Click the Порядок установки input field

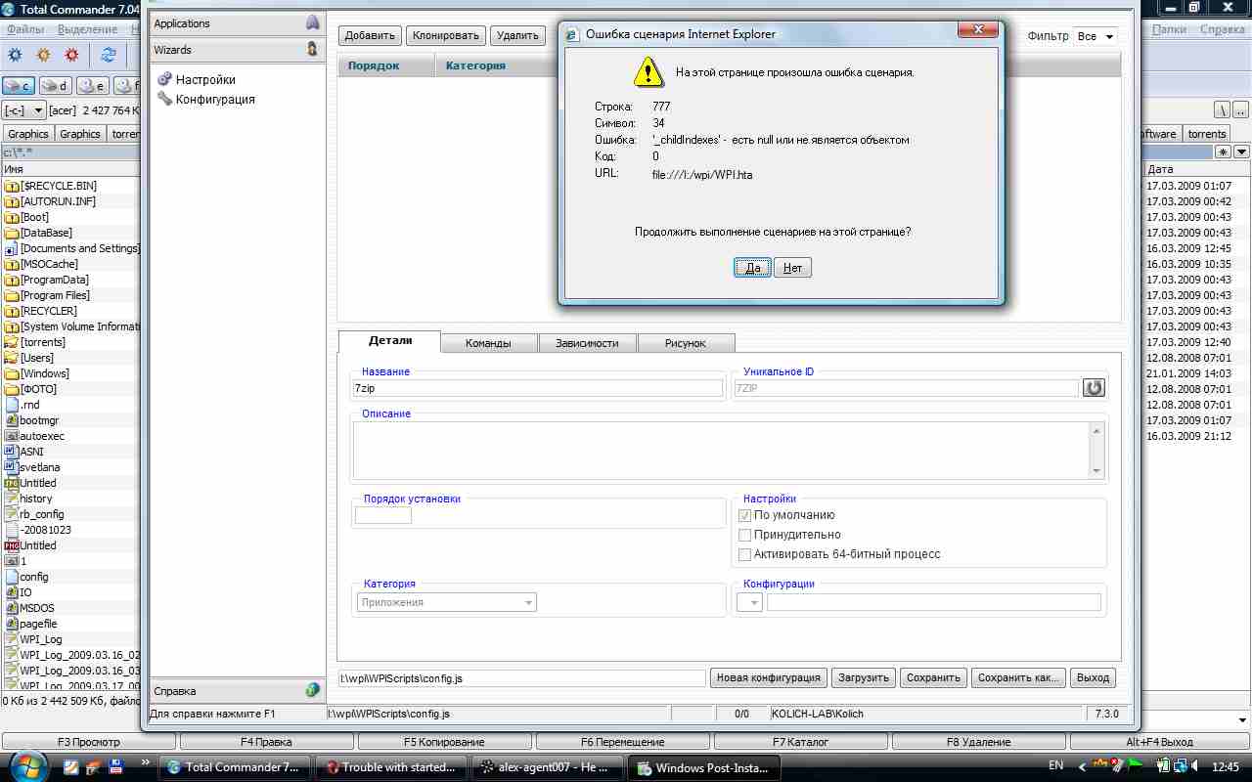pos(383,515)
